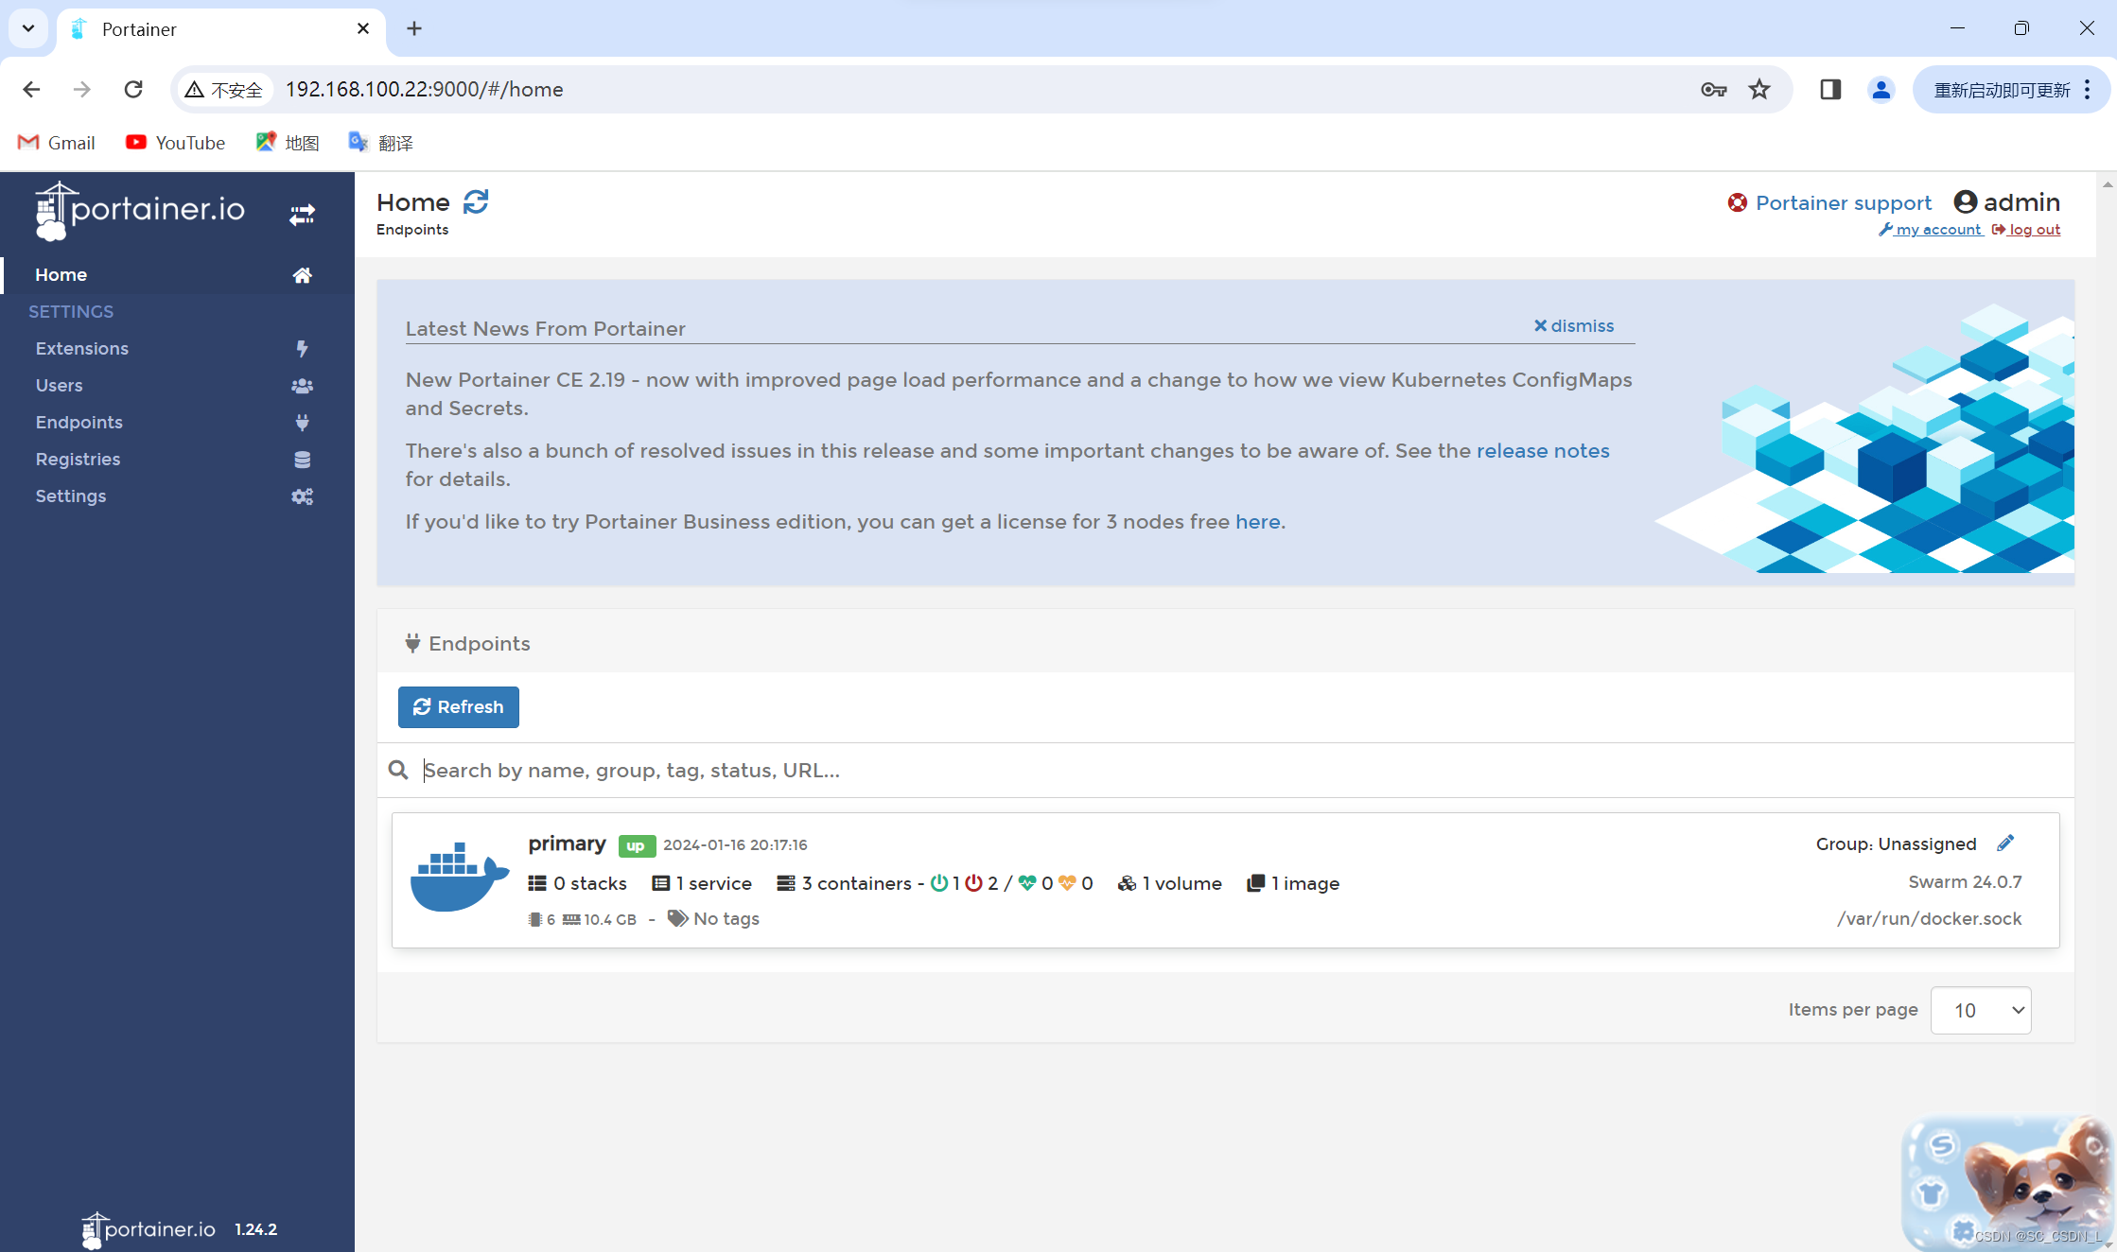Click the Users group icon
This screenshot has height=1252, width=2117.
click(302, 386)
